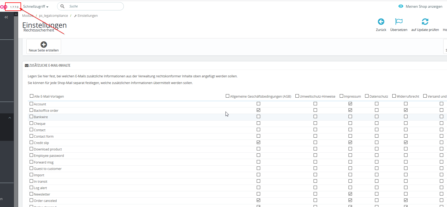The height and width of the screenshot is (207, 447).
Task: Click the auf Update prüfen label
Action: [425, 30]
